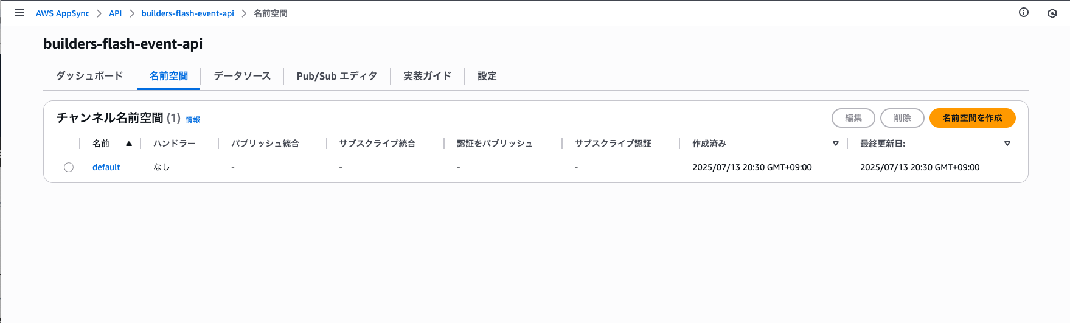1070x323 pixels.
Task: Select the 名前空間 tab
Action: (168, 76)
